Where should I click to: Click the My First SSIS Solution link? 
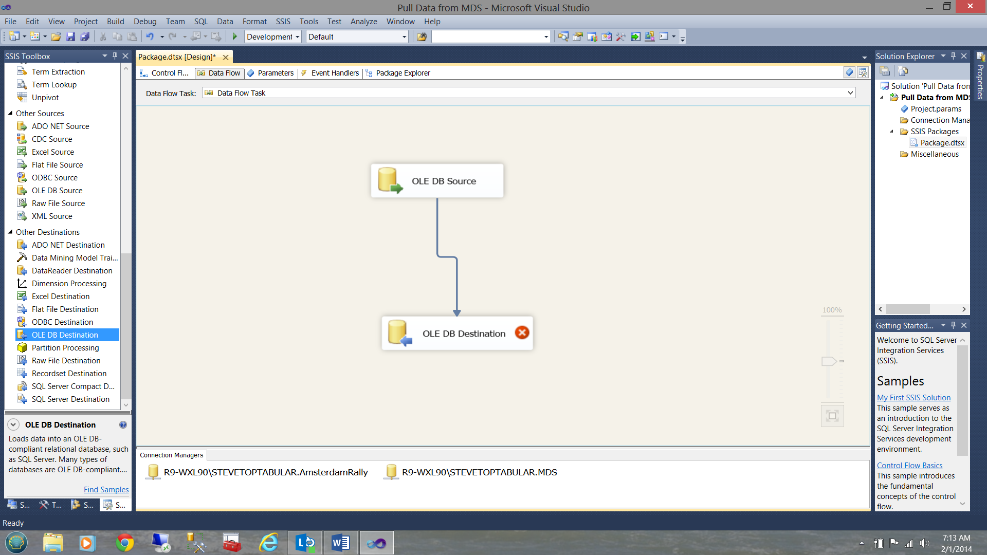tap(913, 397)
